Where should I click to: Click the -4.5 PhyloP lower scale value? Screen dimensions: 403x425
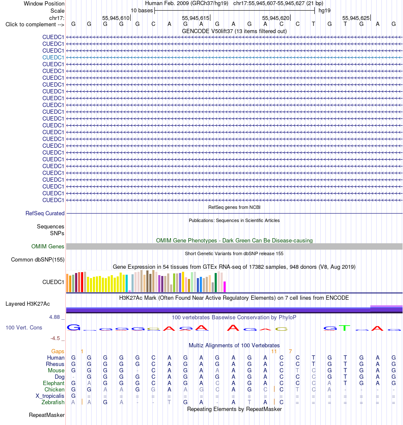(x=55, y=338)
